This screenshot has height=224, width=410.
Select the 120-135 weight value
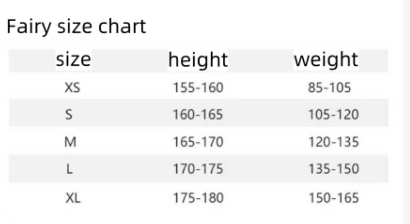coord(333,142)
